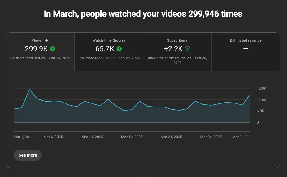287x177 pixels.
Task: Click the Mar 26, 2025 axis label
Action: [211, 137]
